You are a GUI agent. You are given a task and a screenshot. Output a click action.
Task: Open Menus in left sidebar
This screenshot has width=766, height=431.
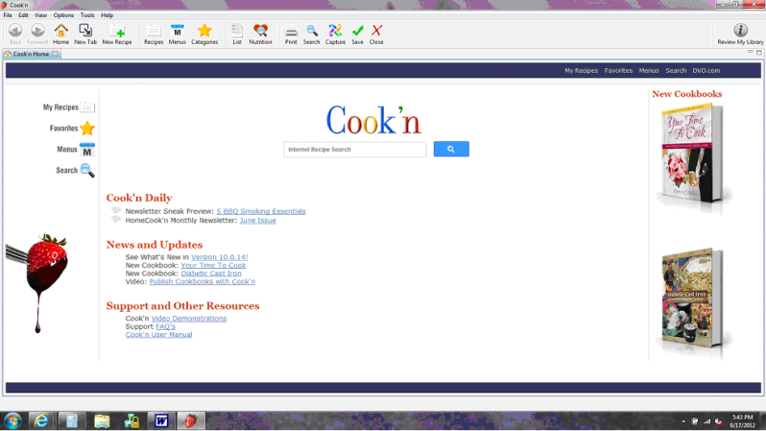click(x=76, y=149)
